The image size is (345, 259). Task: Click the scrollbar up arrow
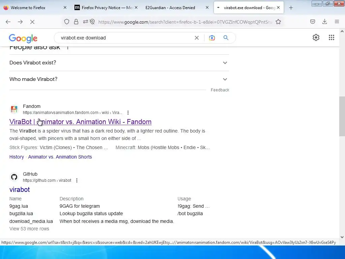342,31
